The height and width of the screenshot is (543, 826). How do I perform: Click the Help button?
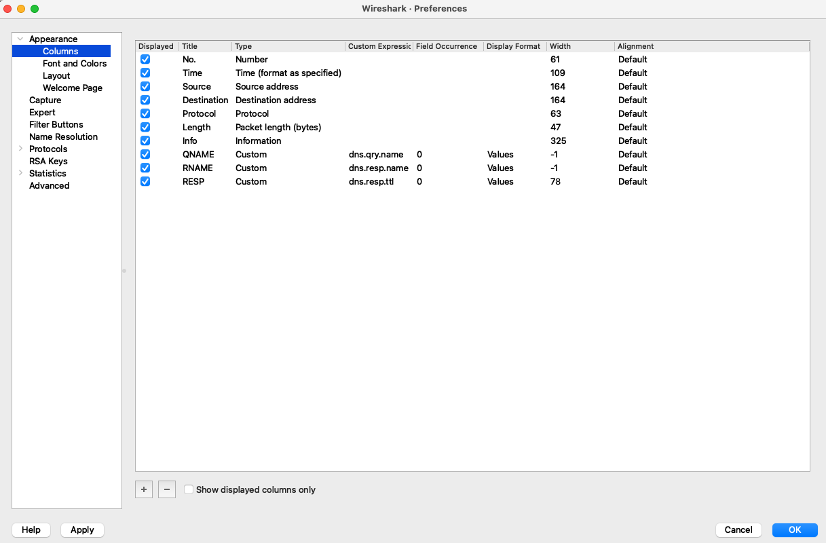(x=31, y=529)
